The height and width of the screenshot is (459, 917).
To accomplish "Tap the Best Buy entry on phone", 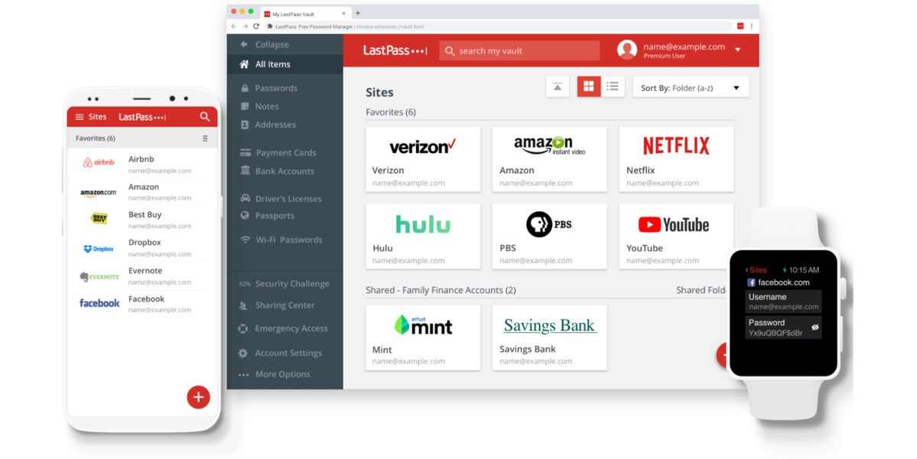I will (141, 220).
